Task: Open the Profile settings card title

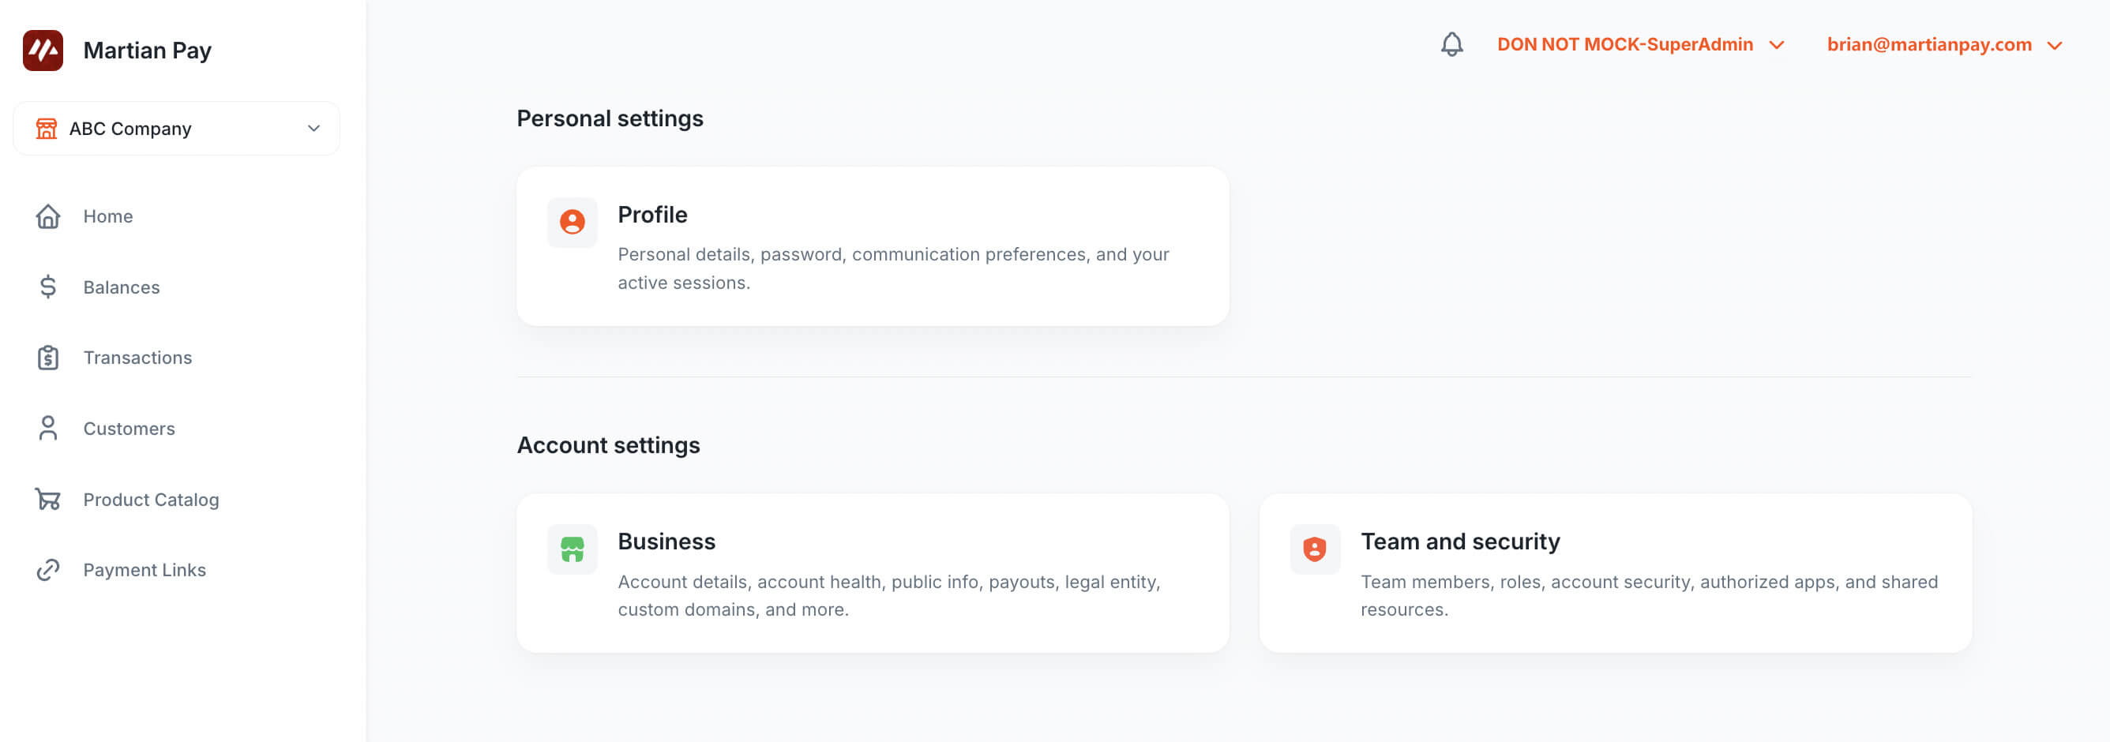Action: pyautogui.click(x=652, y=215)
